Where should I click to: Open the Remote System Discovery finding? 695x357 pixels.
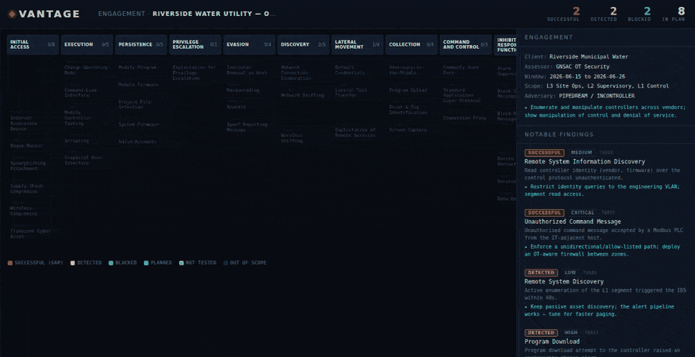pyautogui.click(x=564, y=282)
